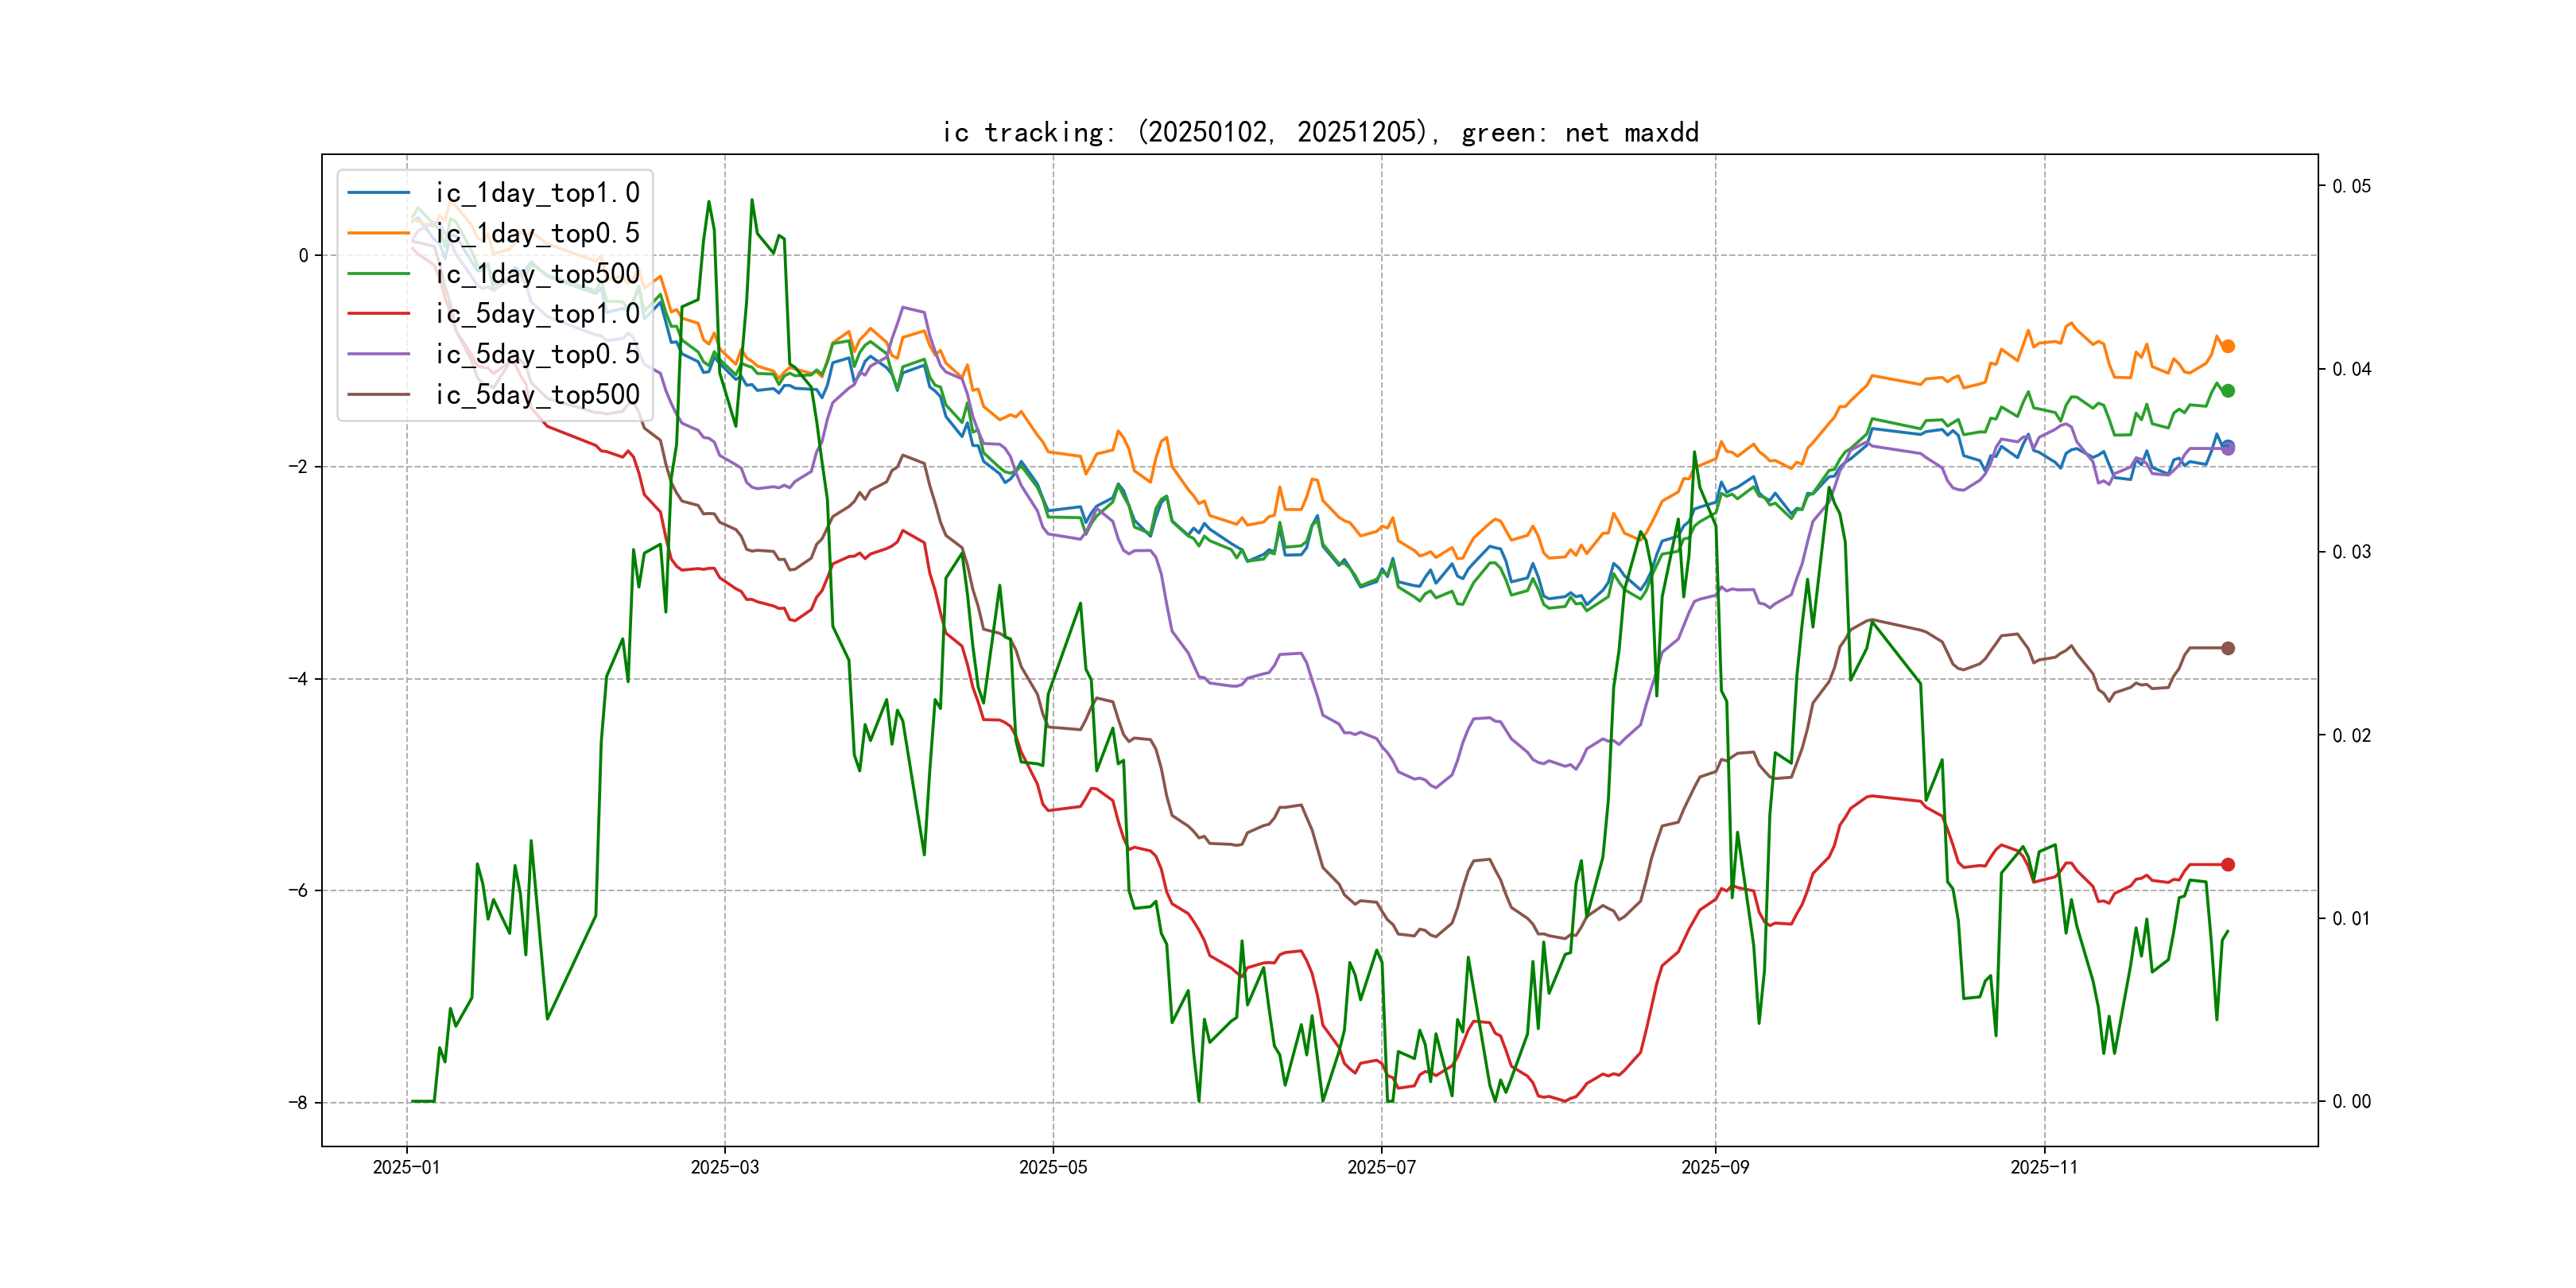Click the blue legend line sample
The height and width of the screenshot is (1288, 2576).
(378, 192)
